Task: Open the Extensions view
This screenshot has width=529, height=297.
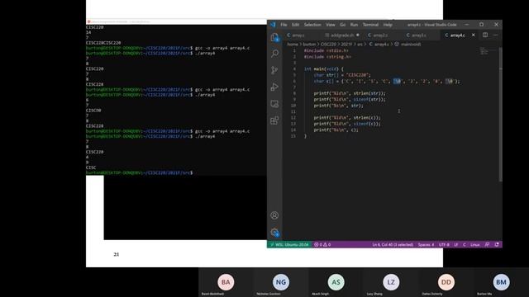Action: (274, 120)
